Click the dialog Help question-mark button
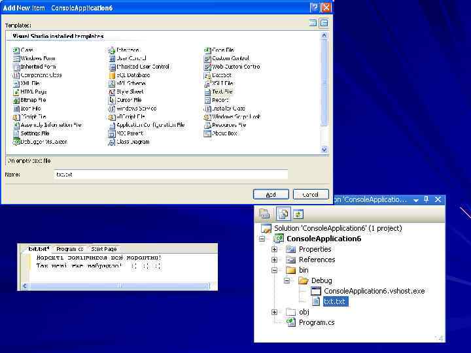 [x=314, y=7]
